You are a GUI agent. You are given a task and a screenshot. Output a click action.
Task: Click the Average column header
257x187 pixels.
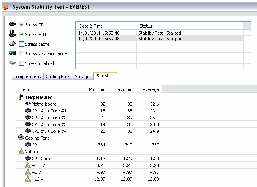coord(151,89)
